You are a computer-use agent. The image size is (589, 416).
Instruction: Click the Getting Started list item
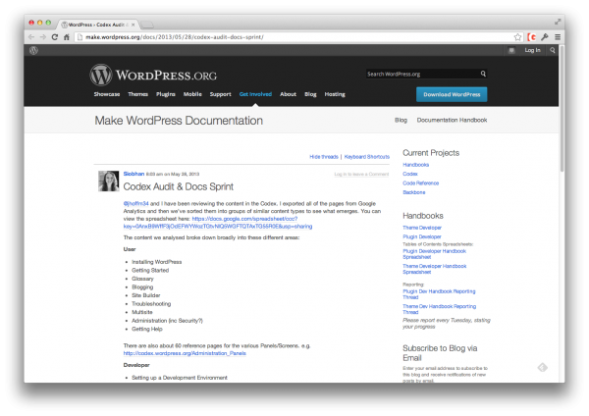(150, 271)
